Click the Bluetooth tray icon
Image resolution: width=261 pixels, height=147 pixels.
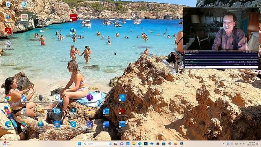coord(228,144)
